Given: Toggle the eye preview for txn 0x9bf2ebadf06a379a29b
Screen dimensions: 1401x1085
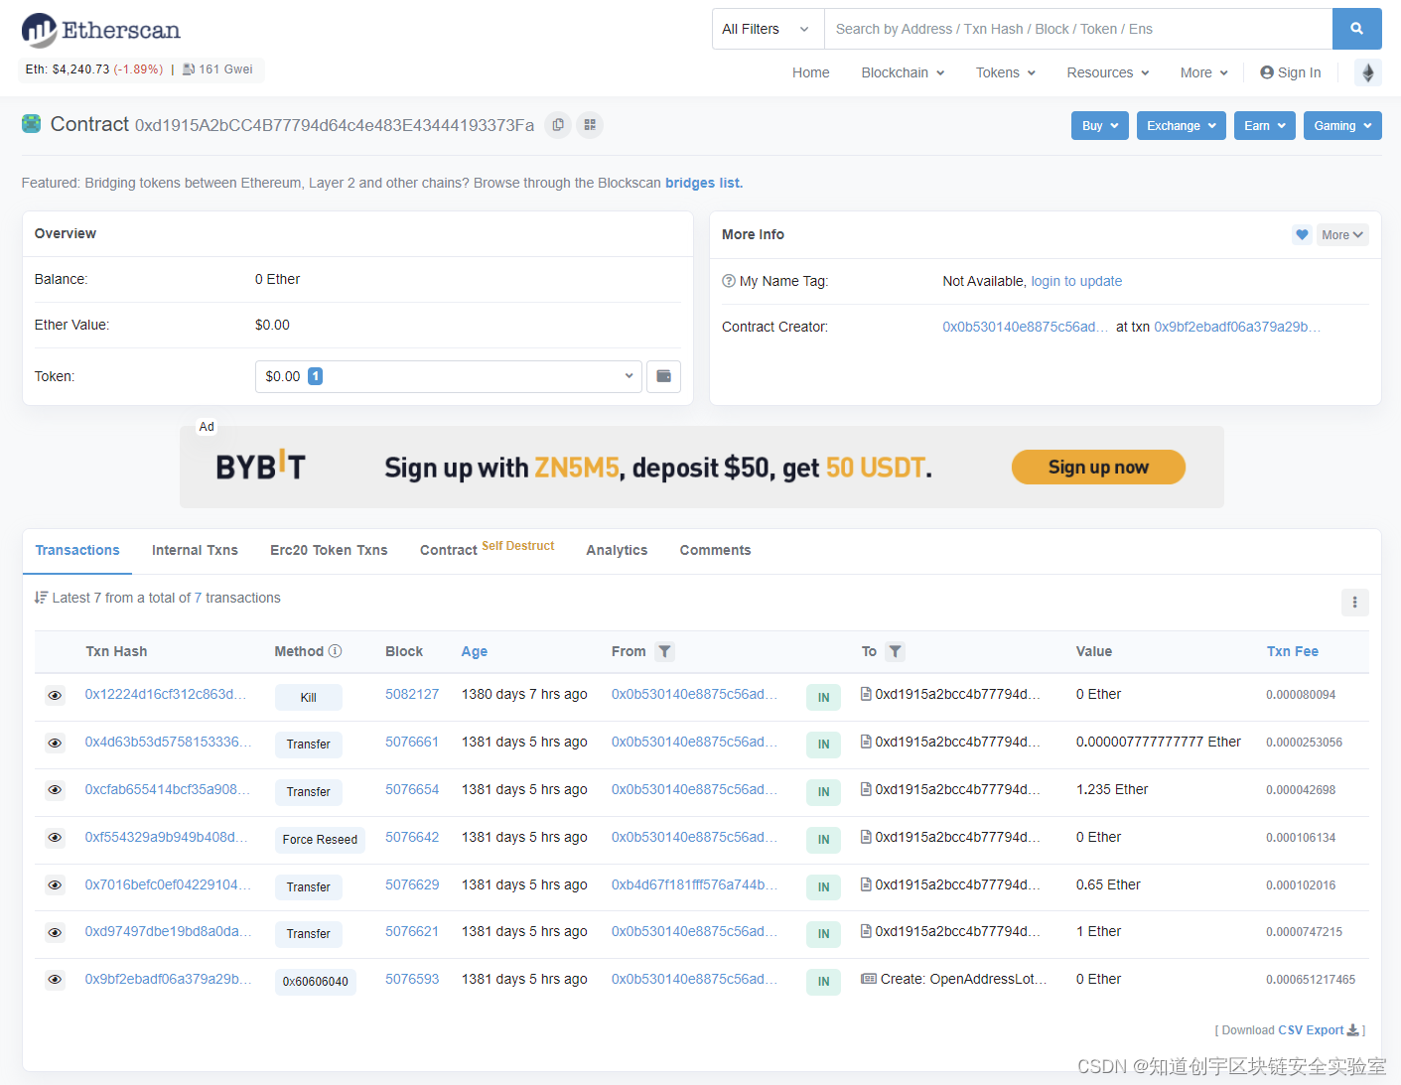Looking at the screenshot, I should pos(55,980).
